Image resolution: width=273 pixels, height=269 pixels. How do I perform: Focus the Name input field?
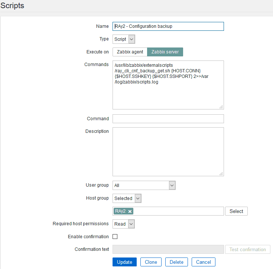(x=168, y=26)
